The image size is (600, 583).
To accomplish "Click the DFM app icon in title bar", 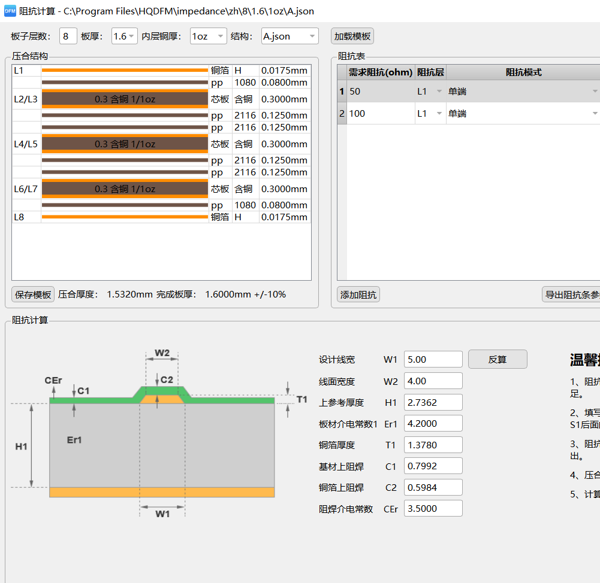I will coord(10,11).
